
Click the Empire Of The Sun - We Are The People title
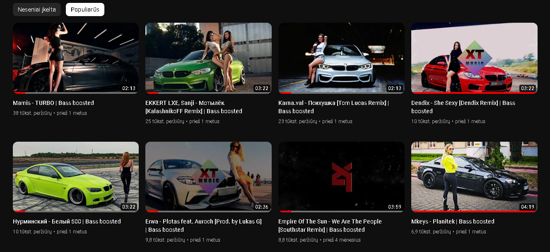[x=330, y=226]
